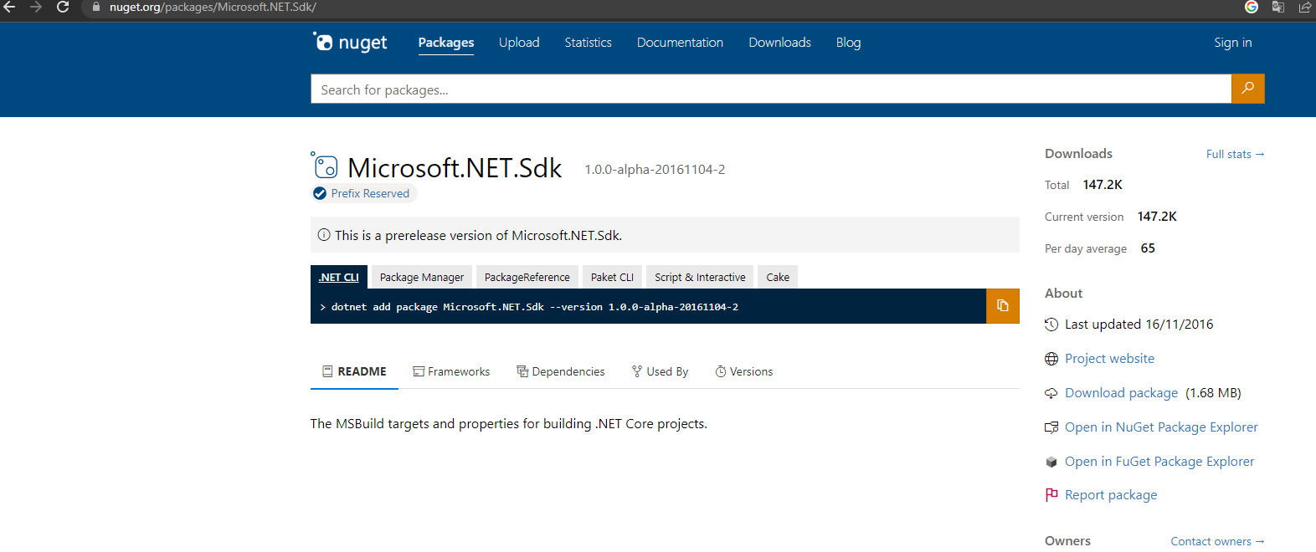Copy the dotnet add package command

(x=1002, y=306)
